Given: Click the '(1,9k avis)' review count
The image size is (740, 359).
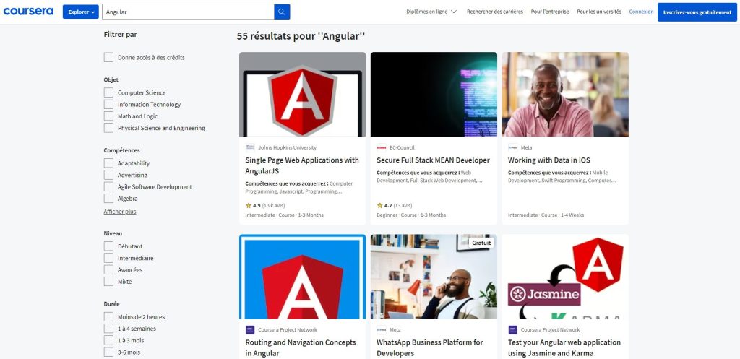Looking at the screenshot, I should 274,206.
